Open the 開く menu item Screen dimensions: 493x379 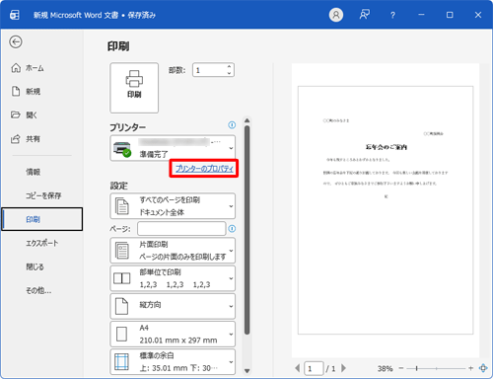(x=25, y=115)
